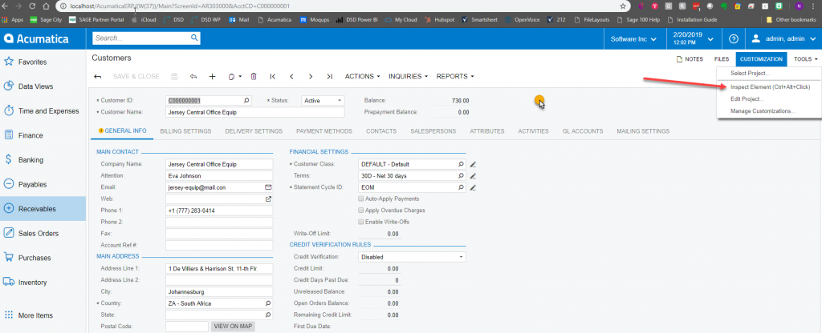Open the Software Inc company selector
Image resolution: width=822 pixels, height=333 pixels.
pyautogui.click(x=634, y=39)
